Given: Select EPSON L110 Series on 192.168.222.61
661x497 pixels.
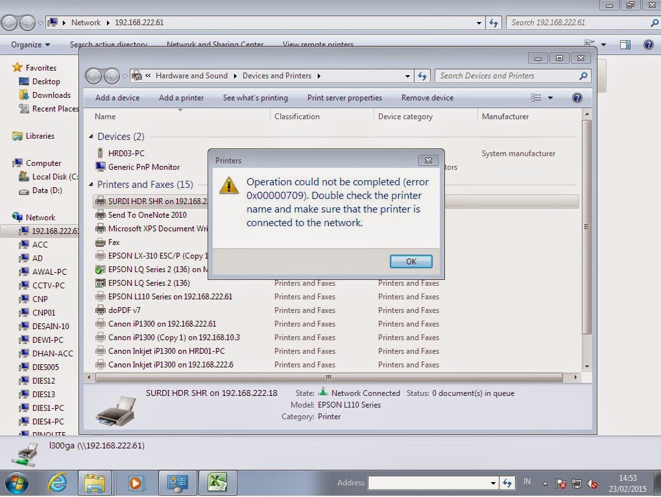Looking at the screenshot, I should coord(171,297).
